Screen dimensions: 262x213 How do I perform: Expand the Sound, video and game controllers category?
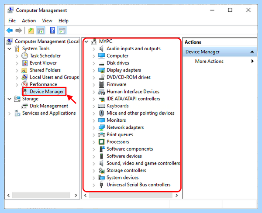pyautogui.click(x=94, y=164)
